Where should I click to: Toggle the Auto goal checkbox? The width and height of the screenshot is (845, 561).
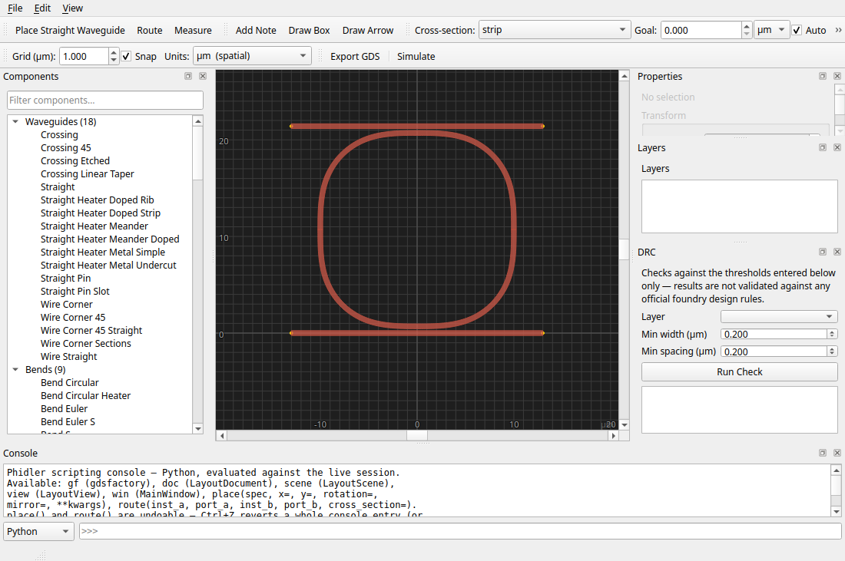coord(797,30)
